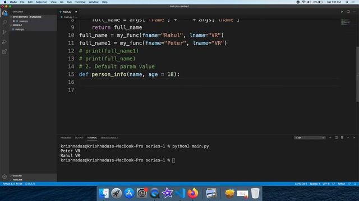Viewport: 359px width, 201px height.
Task: Open the Explorer view in activity bar
Action: pos(4,13)
